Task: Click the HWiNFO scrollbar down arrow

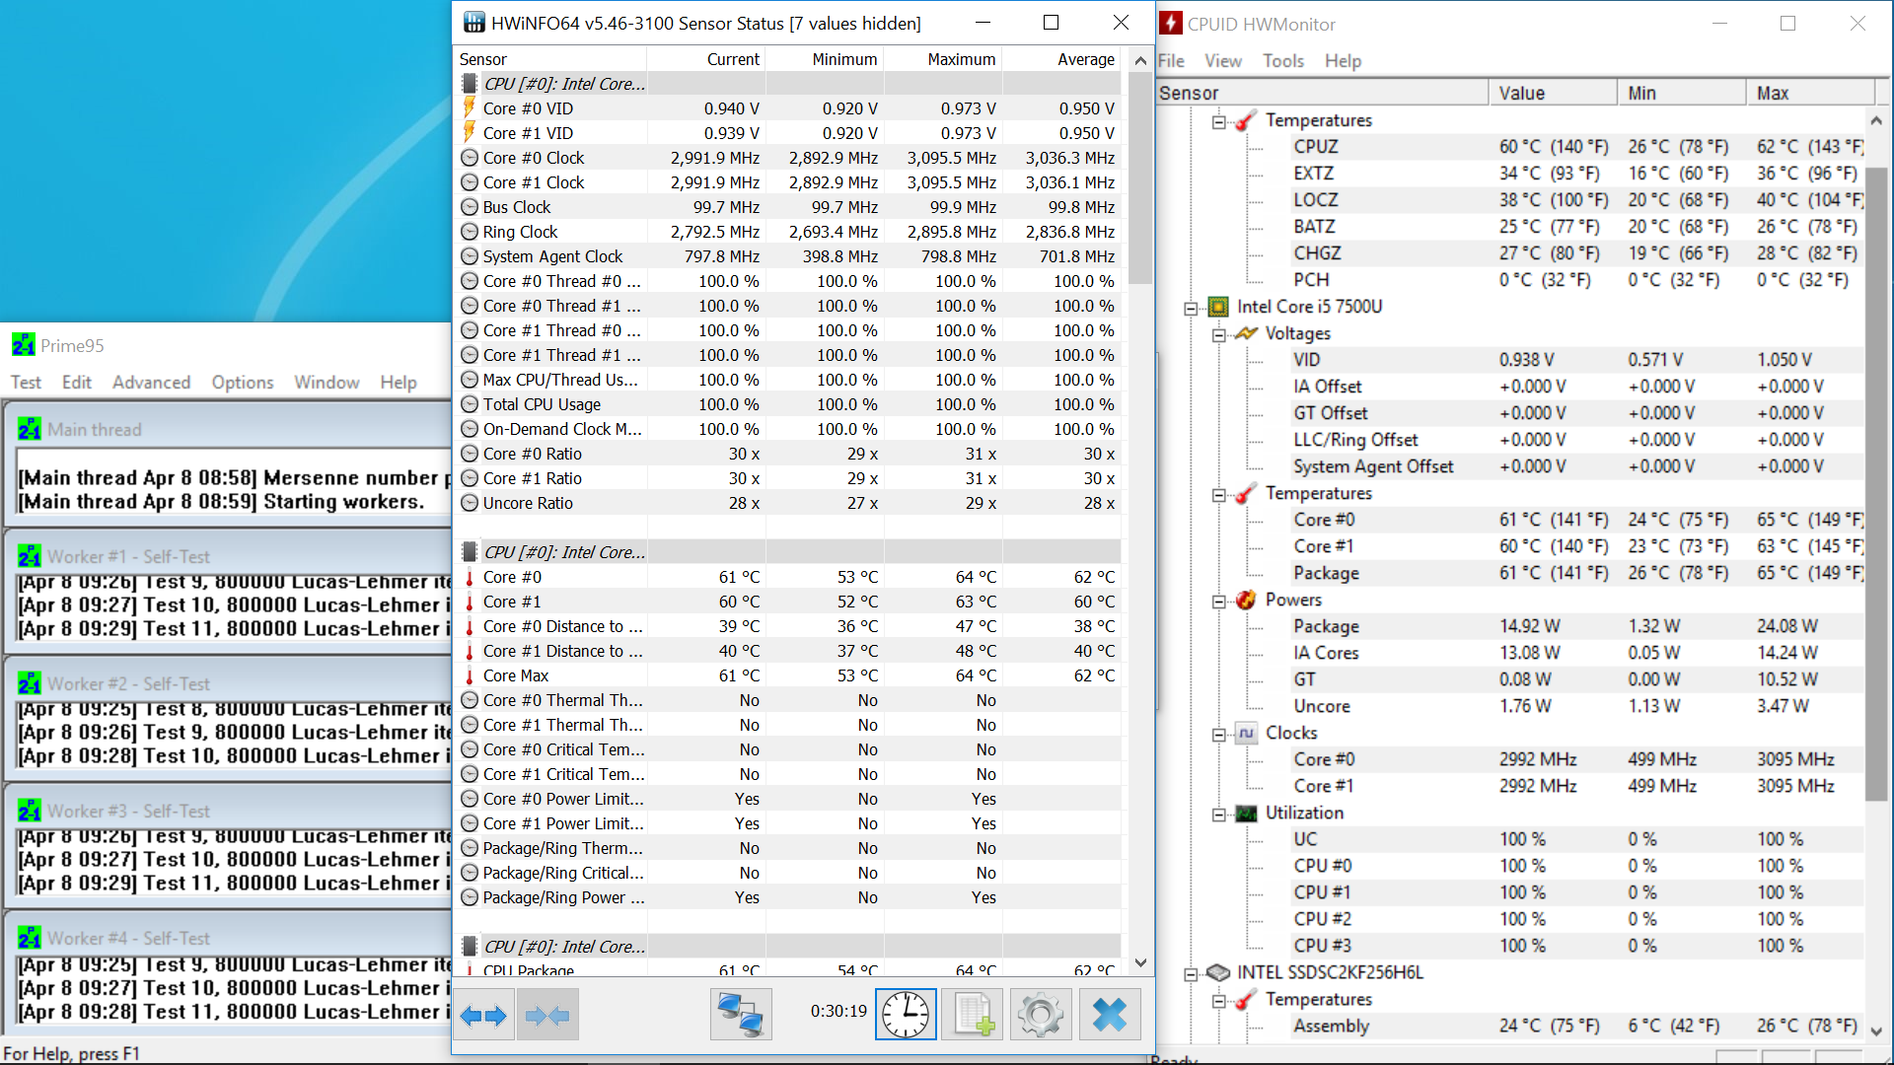Action: pos(1140,963)
